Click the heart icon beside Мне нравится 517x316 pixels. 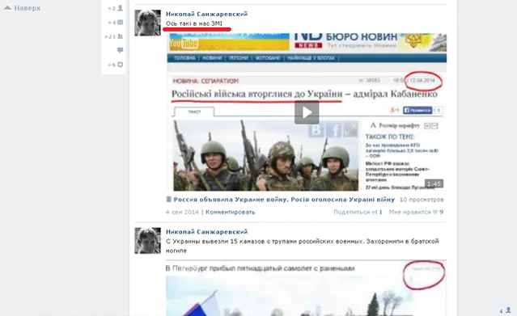[435, 212]
